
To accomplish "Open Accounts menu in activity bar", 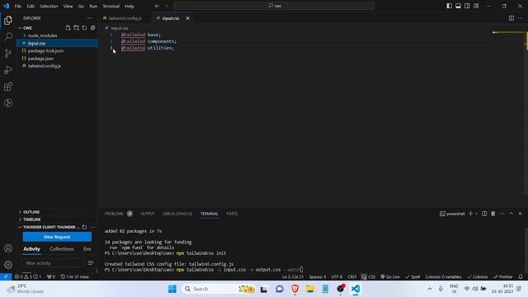I will coord(8,248).
